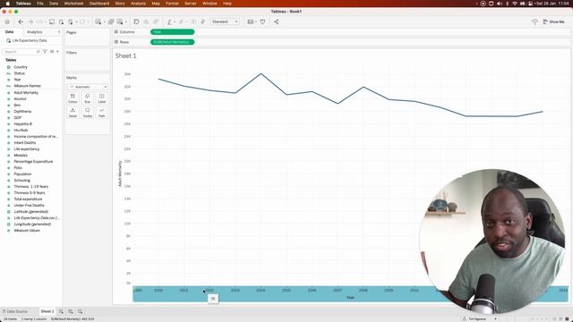Click the share workbook icon
This screenshot has width=573, height=322.
(x=277, y=21)
